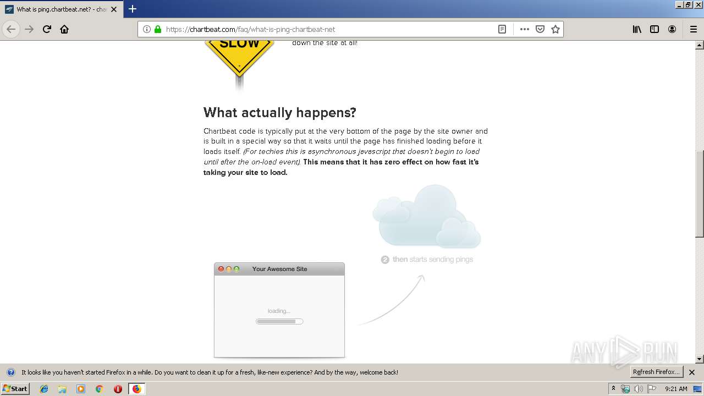Click the vertical scrollbar thumb
This screenshot has width=704, height=396.
click(700, 194)
